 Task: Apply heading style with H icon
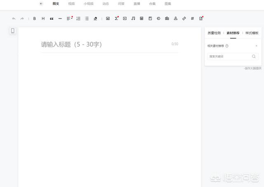tap(43, 19)
